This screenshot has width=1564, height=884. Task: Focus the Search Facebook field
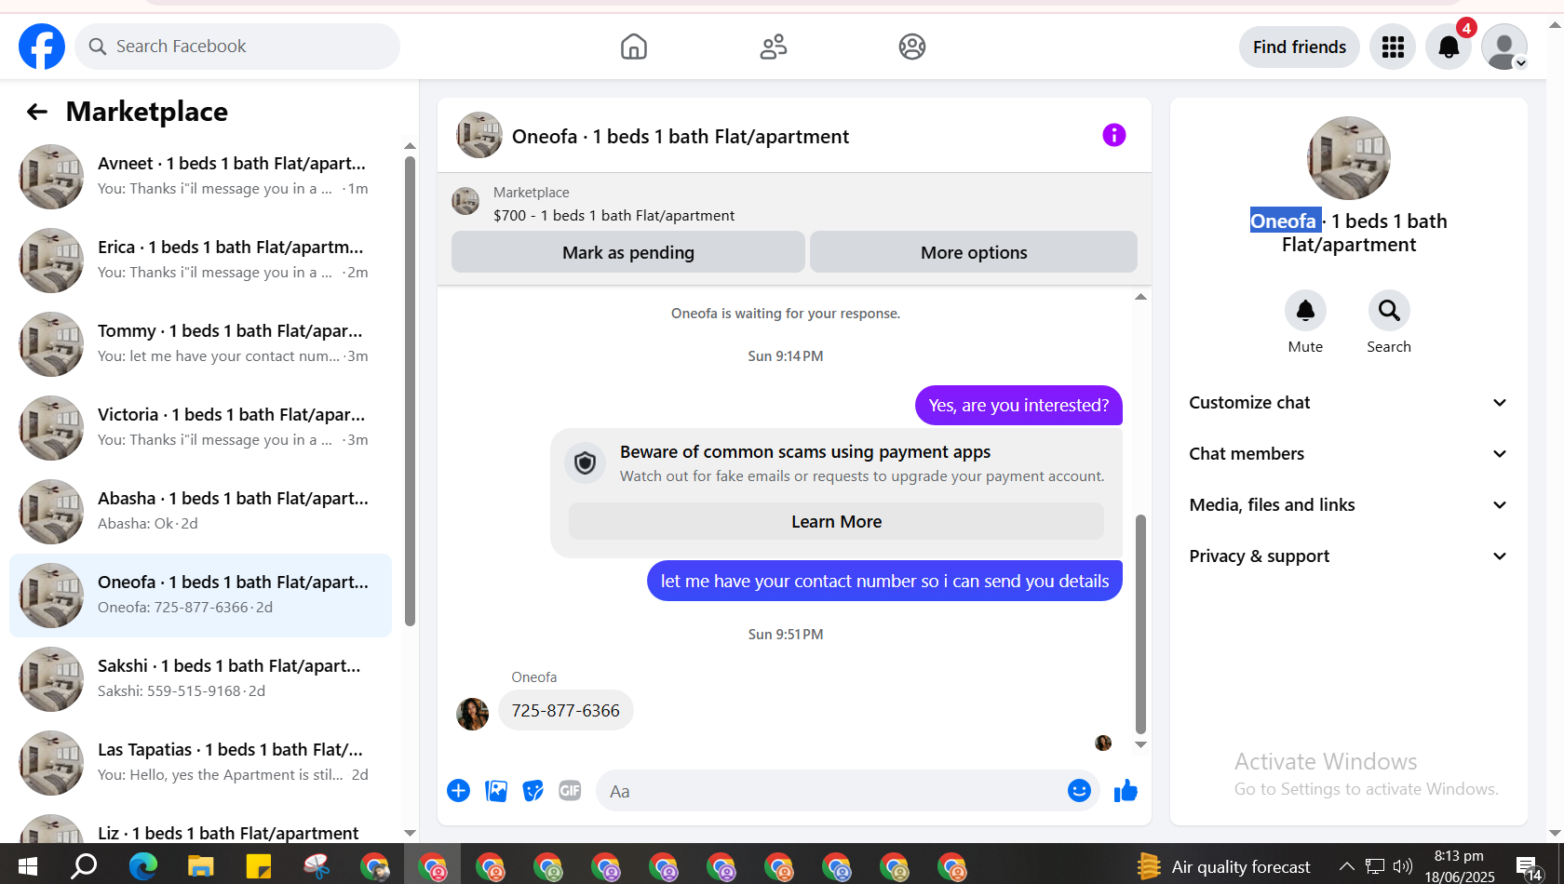click(x=237, y=47)
